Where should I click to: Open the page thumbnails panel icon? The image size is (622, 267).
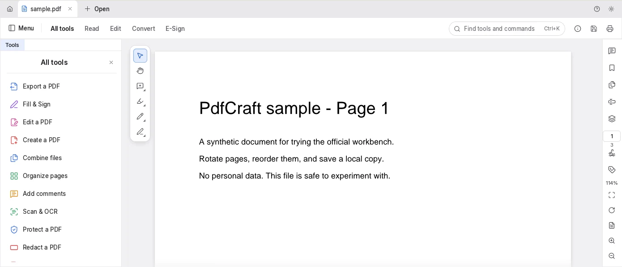click(x=612, y=85)
